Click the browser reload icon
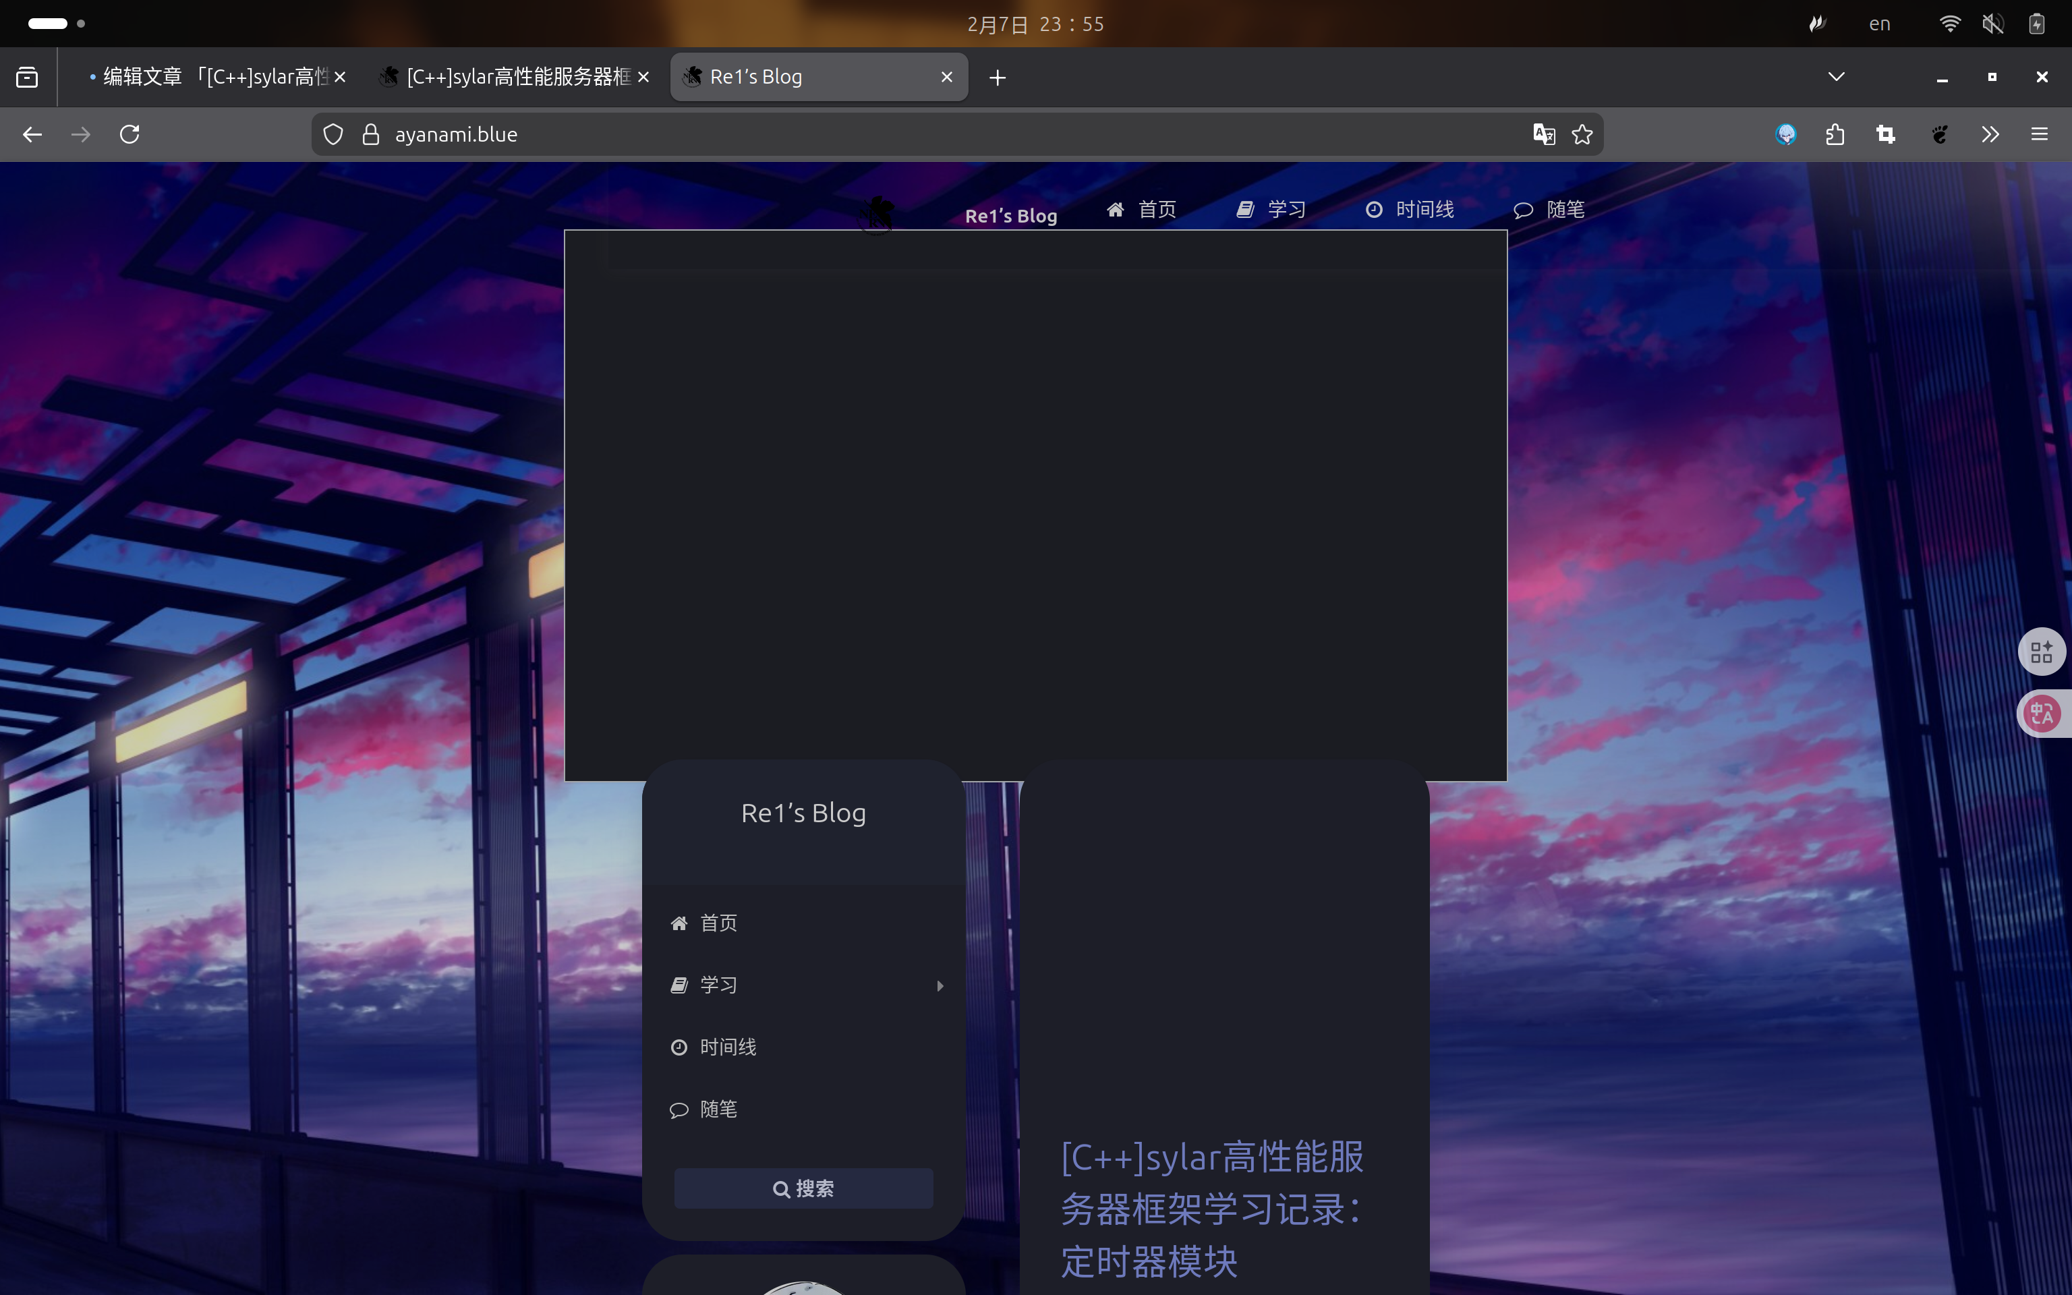 [129, 134]
